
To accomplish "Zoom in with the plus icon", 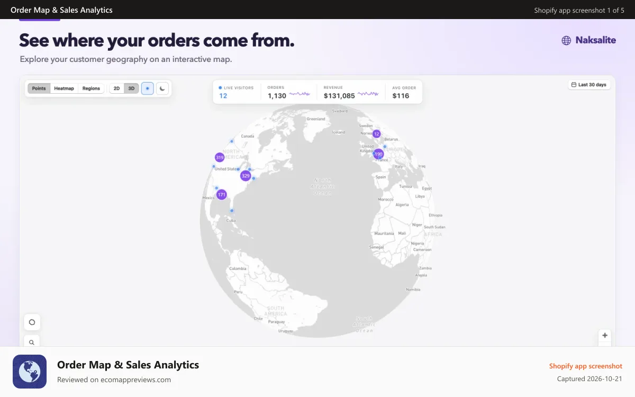I will 605,335.
